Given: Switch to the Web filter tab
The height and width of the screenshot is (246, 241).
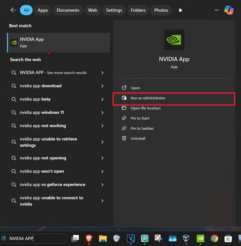Looking at the screenshot, I should (92, 10).
